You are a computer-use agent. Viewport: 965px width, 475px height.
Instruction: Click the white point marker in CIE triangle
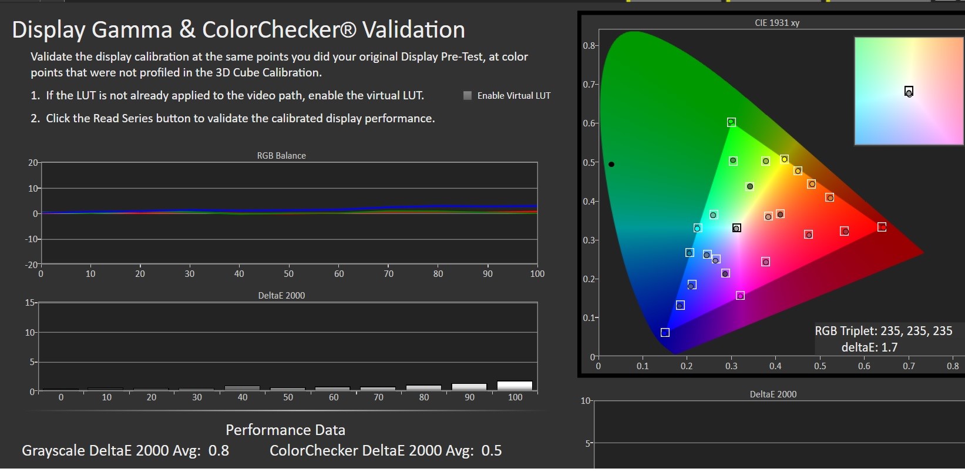[x=737, y=228]
